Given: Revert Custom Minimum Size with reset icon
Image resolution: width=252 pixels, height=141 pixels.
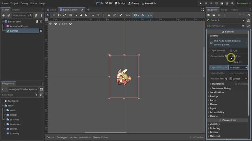Looking at the screenshot, I should (x=226, y=56).
